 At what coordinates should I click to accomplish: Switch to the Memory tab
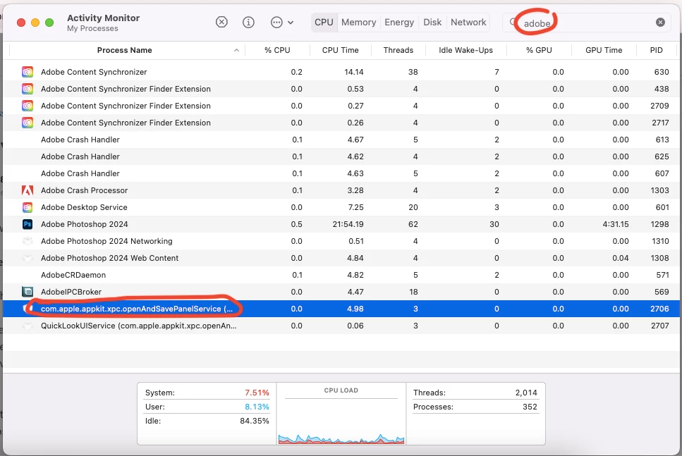358,22
